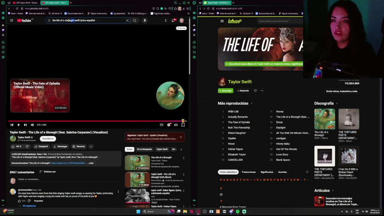The width and height of the screenshot is (384, 216).
Task: Like the video with 181 K likes
Action: [16, 146]
